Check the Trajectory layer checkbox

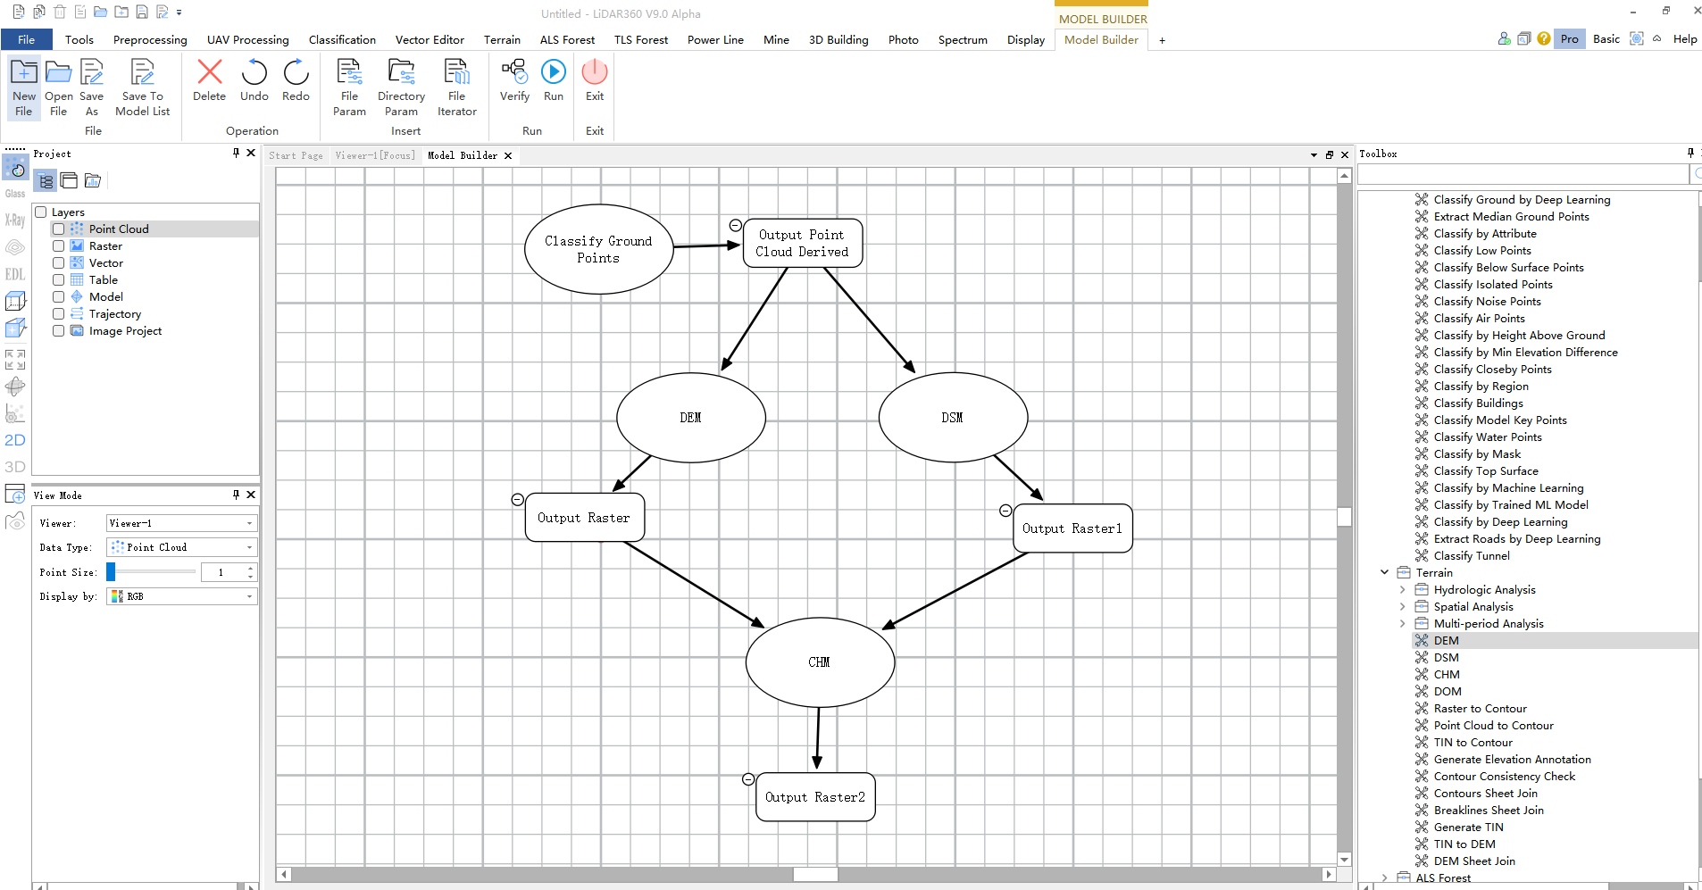tap(59, 314)
